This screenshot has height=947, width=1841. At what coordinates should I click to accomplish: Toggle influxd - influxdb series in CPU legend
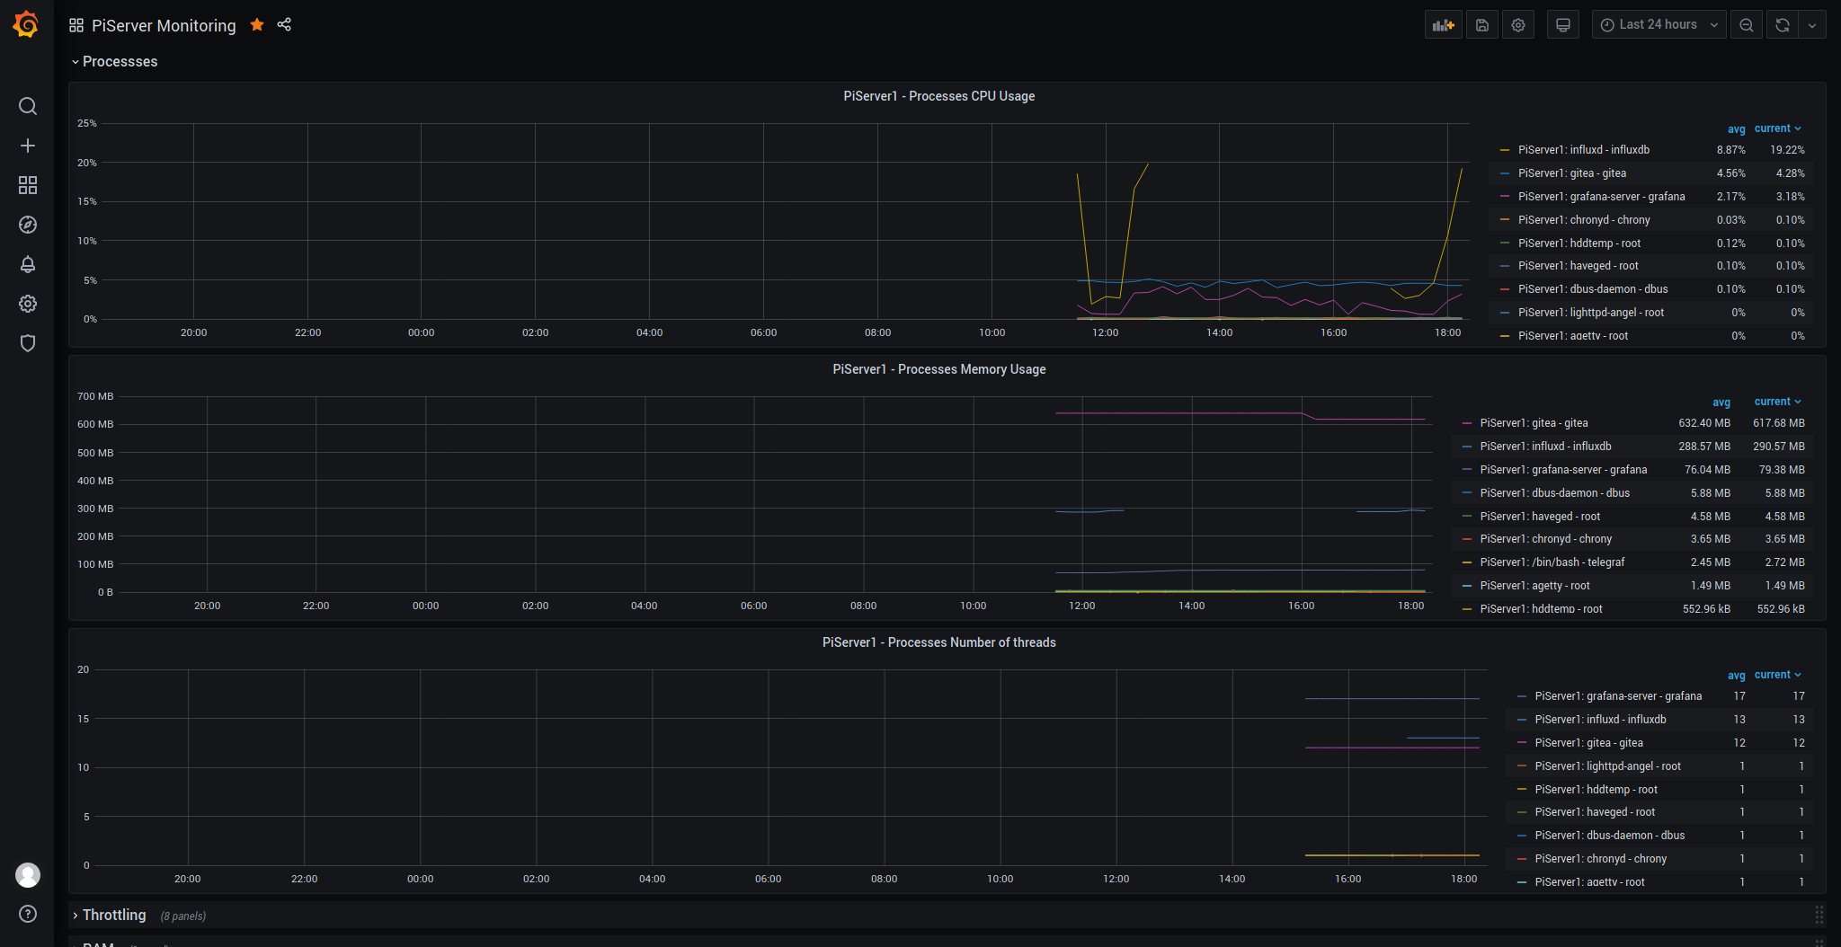(x=1584, y=150)
